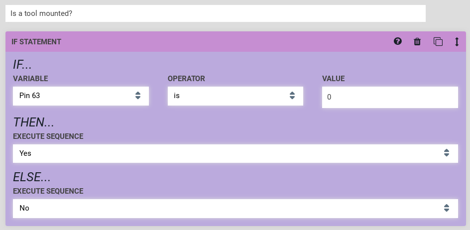
Task: Click the OPERATOR field label
Action: coord(186,79)
